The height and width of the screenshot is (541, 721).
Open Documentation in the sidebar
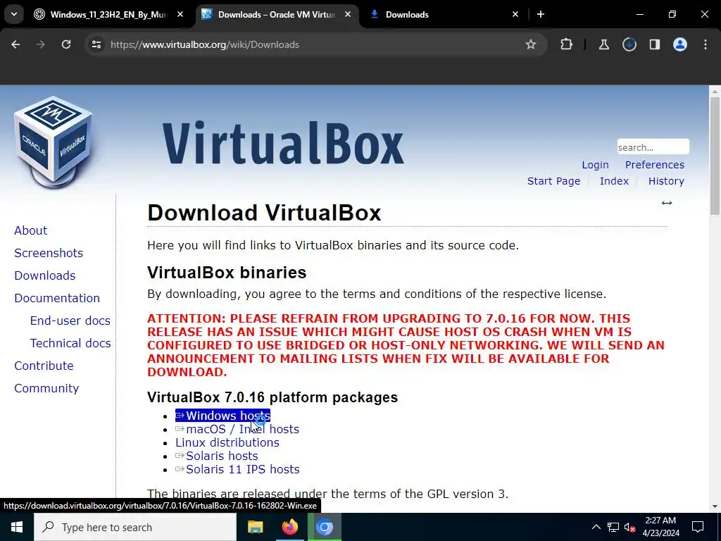[57, 298]
